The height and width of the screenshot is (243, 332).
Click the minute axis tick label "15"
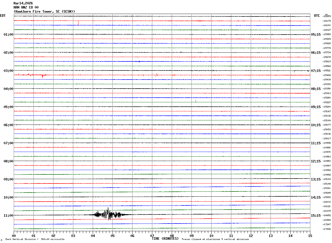pyautogui.click(x=310, y=236)
